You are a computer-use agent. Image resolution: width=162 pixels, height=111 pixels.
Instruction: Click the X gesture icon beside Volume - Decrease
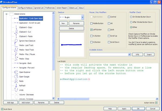click(16, 95)
